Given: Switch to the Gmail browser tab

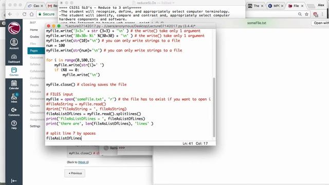Looking at the screenshot, I should click(52, 6).
